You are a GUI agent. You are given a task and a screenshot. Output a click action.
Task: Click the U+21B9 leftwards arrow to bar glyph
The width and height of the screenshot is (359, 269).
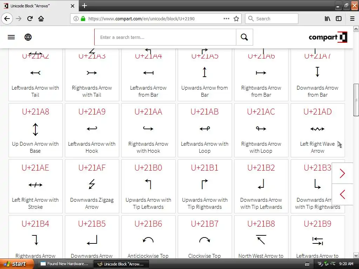click(x=318, y=241)
